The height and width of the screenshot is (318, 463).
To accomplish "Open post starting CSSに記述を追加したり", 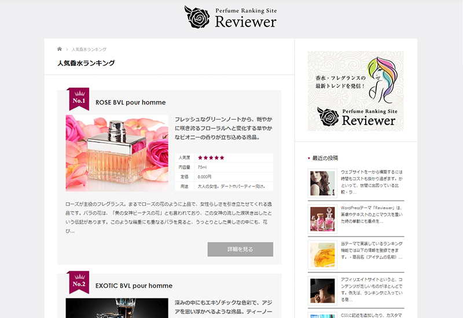I will (x=372, y=315).
